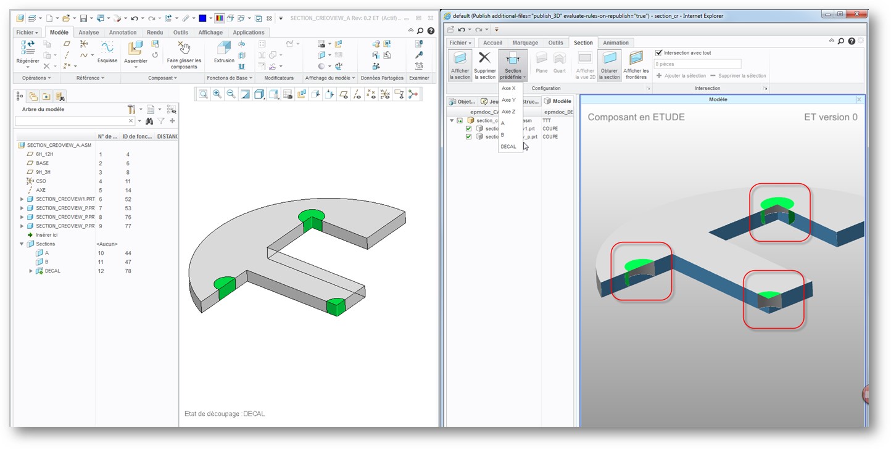Click the binoculars search icon in model tree
The width and height of the screenshot is (891, 449).
point(149,122)
